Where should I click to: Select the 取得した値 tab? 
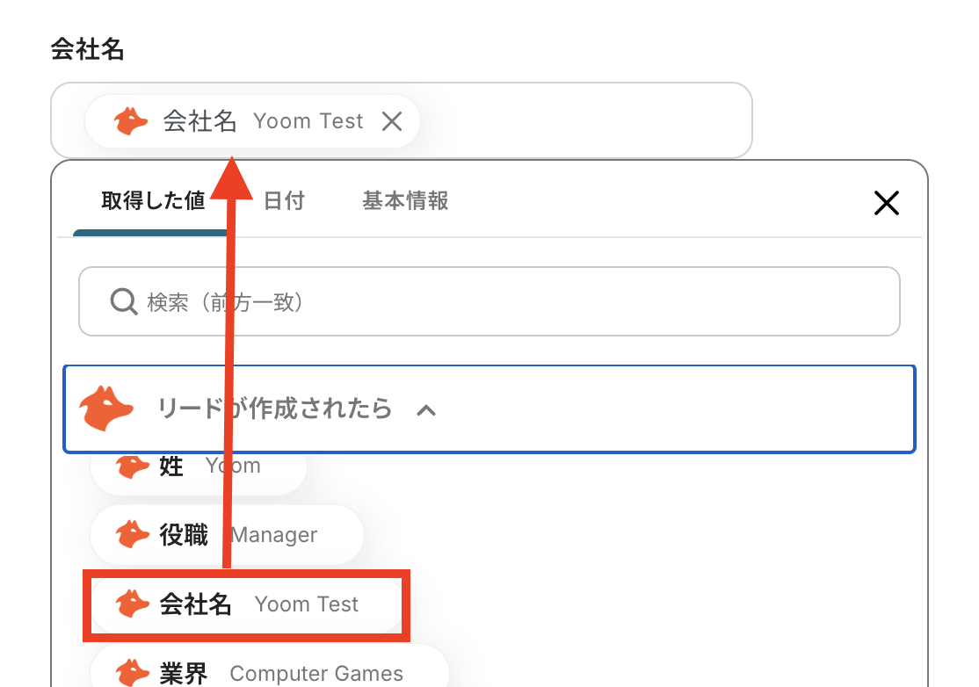[153, 201]
